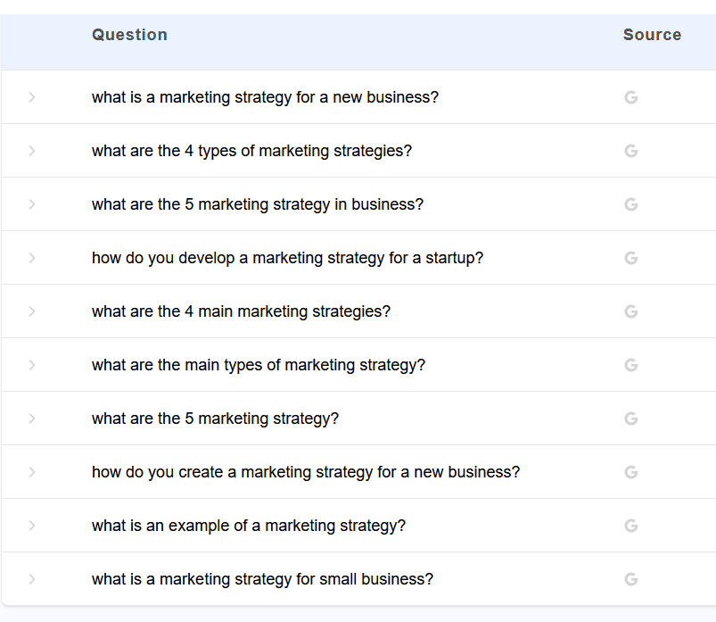Select question text "what is an example of a marketing strategy?"

tap(249, 526)
